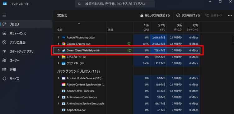
Task: Click Photoshop's 2,016.5 MB memory value
Action: point(159,38)
